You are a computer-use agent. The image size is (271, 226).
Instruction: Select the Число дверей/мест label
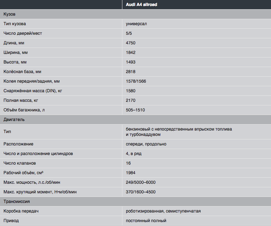[23, 33]
